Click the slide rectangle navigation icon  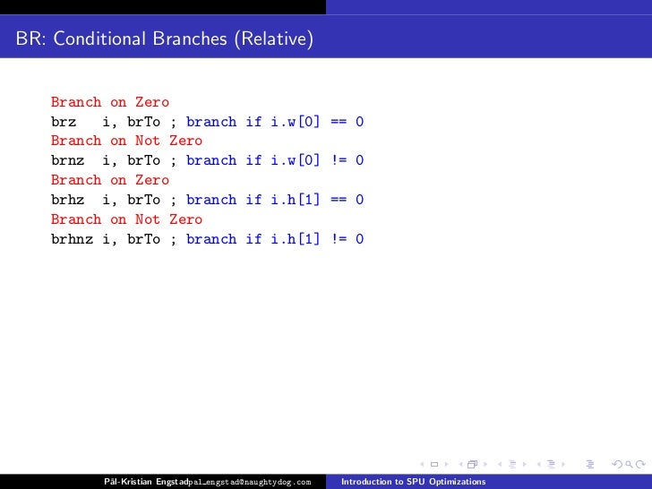[434, 464]
